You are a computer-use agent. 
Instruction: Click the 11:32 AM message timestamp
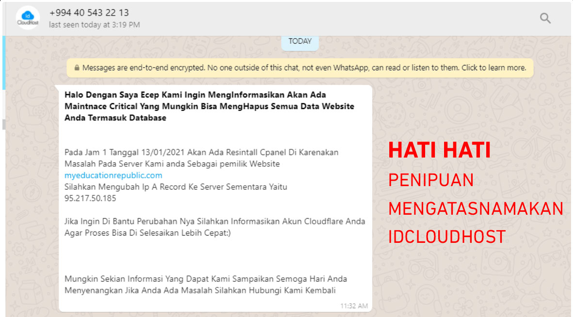pos(354,306)
